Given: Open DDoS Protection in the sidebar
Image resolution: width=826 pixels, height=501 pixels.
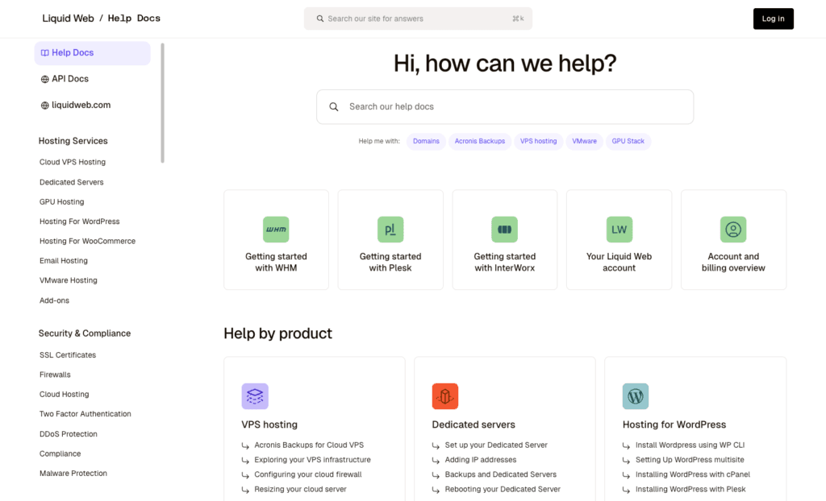Looking at the screenshot, I should pyautogui.click(x=68, y=434).
